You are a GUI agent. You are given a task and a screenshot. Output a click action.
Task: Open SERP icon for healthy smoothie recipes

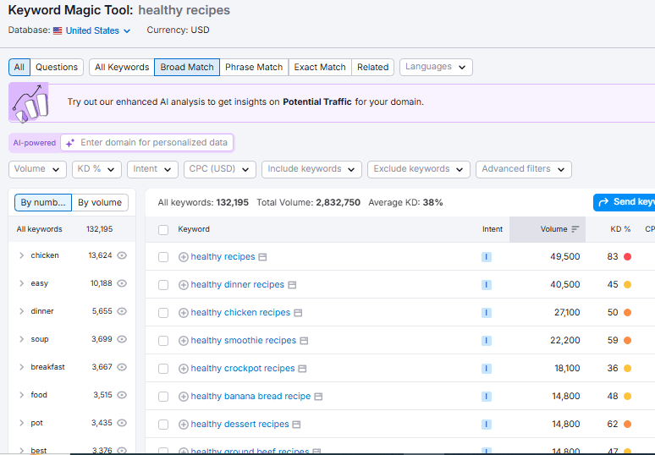[x=304, y=341]
